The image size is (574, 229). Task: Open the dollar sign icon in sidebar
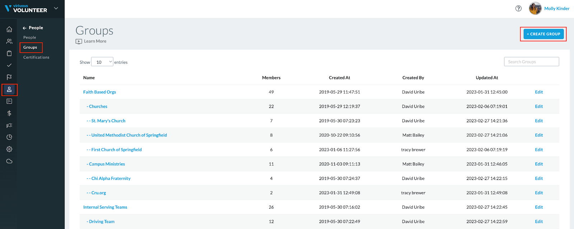(9, 113)
